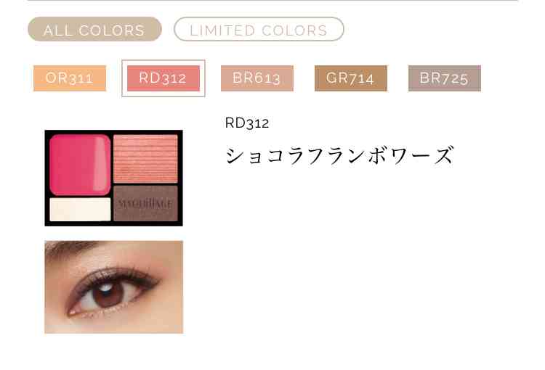This screenshot has height=370, width=545.
Task: Select the RD312 red color swatch
Action: [x=163, y=78]
